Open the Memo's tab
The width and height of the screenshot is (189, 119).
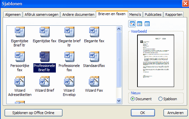(x=135, y=15)
